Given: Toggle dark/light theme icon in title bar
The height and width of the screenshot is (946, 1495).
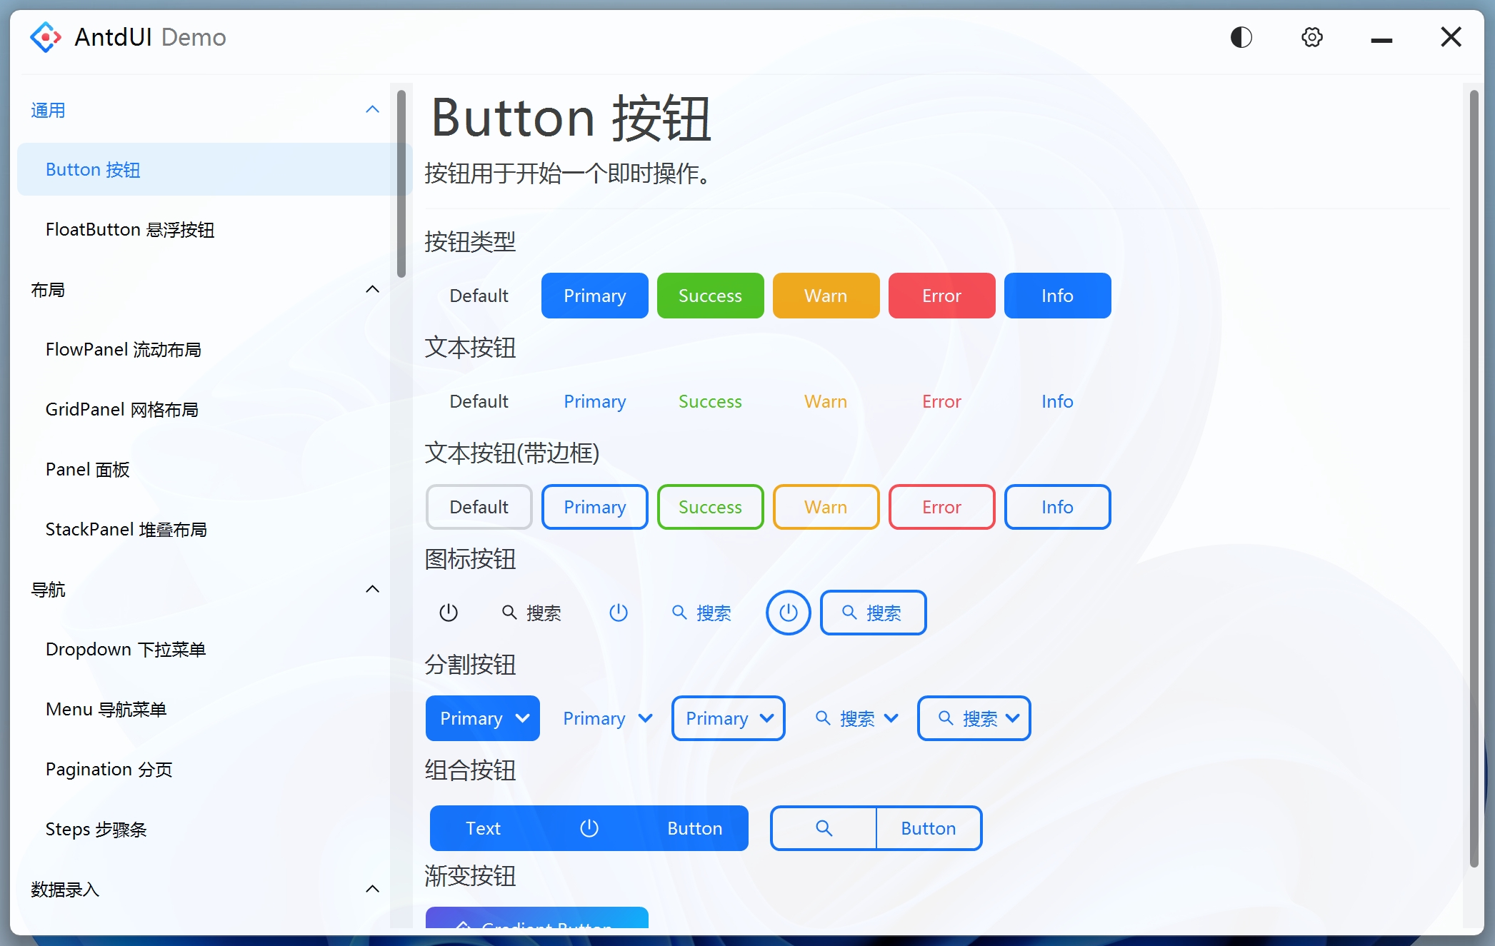Looking at the screenshot, I should (1241, 37).
